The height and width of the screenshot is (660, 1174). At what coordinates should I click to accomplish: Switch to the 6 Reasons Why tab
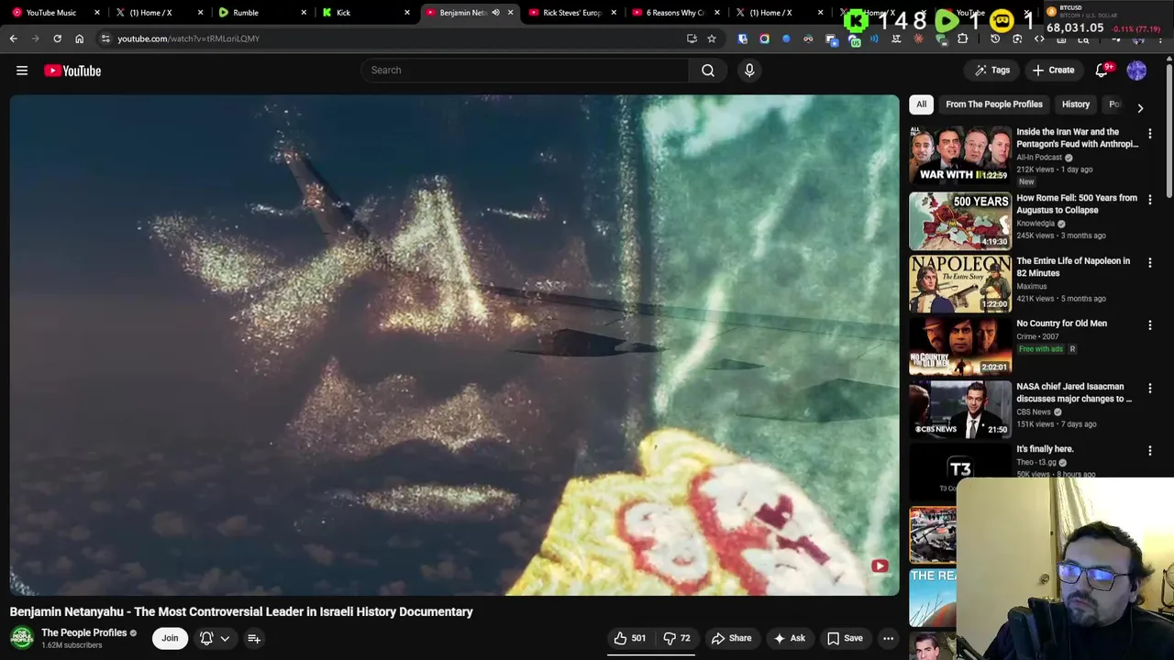675,13
